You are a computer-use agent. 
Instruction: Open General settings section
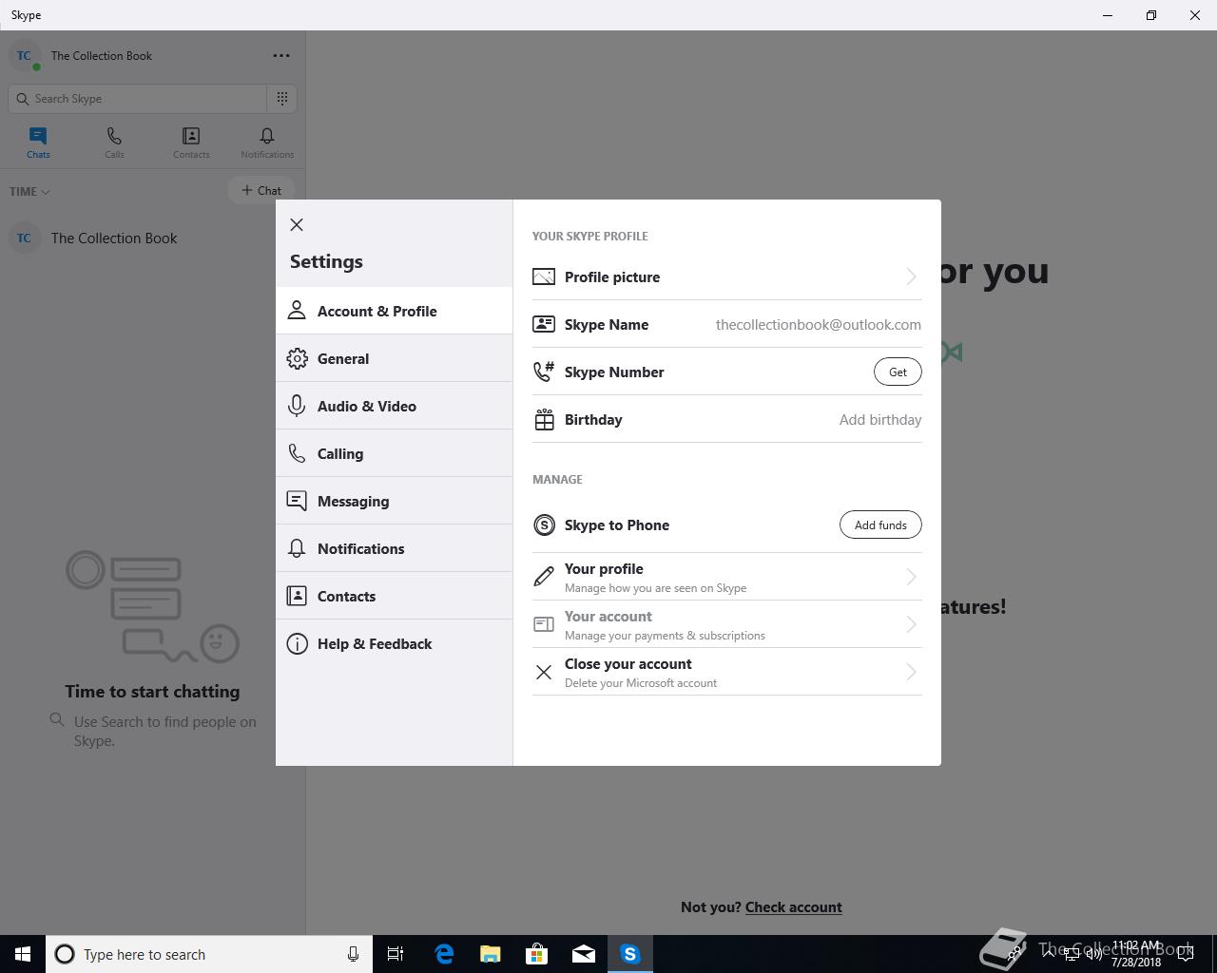click(394, 358)
